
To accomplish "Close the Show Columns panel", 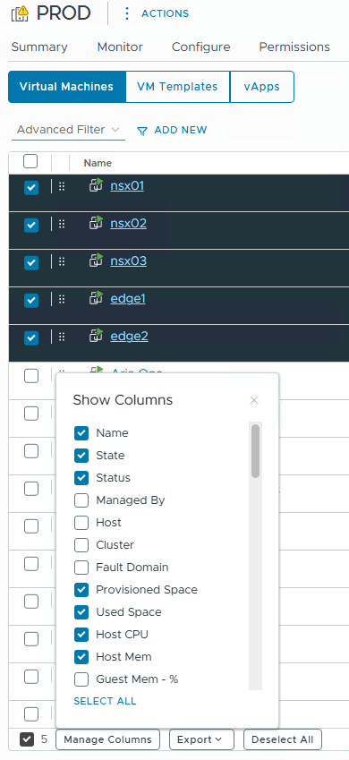I will pyautogui.click(x=254, y=400).
